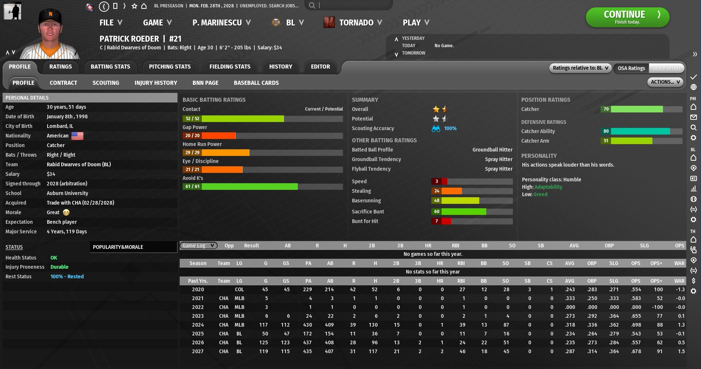Viewport: 701px width, 369px height.
Task: Open the EDITOR tab
Action: point(321,67)
